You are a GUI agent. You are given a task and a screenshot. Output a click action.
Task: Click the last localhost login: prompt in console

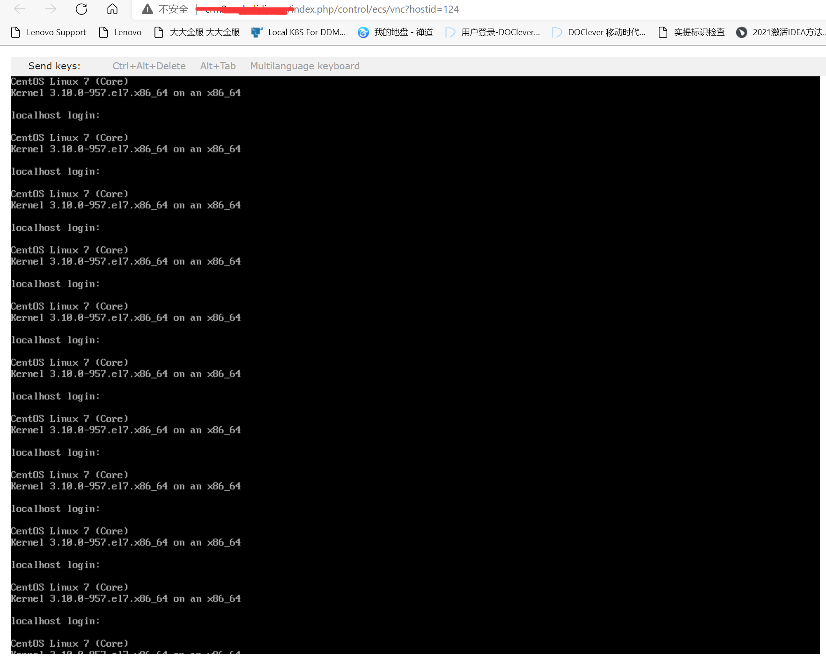(55, 621)
